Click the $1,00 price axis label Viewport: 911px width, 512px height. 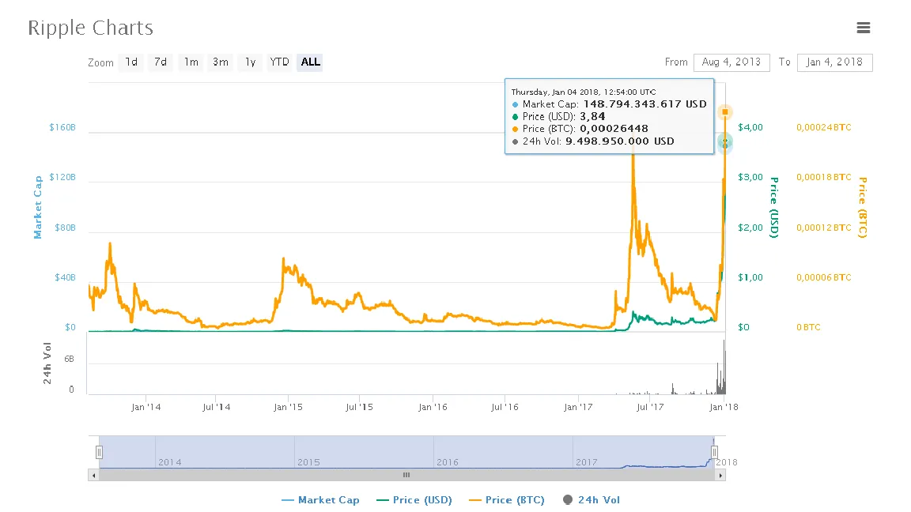(x=750, y=277)
